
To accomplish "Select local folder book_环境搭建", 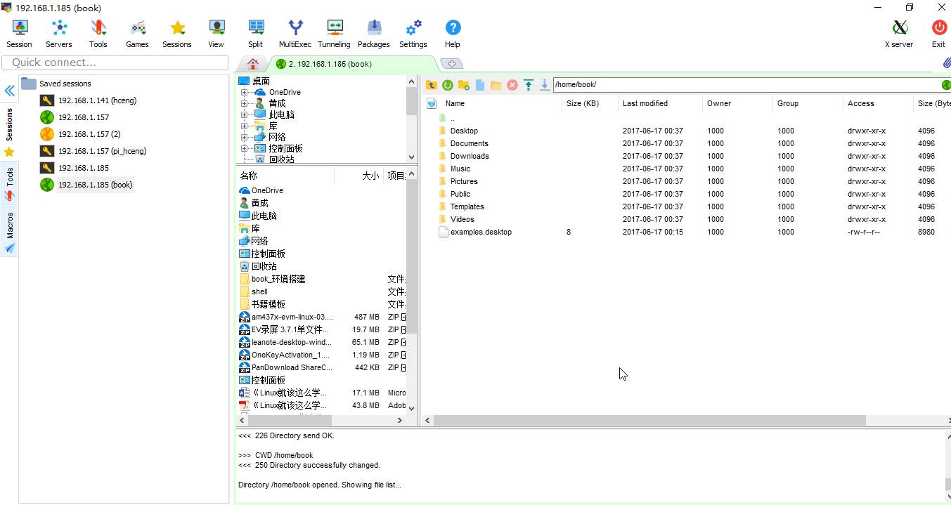I will 278,279.
